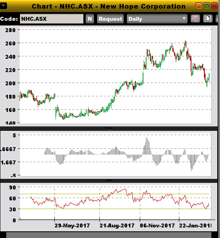Screen dimensions: 220x238
Task: Click the 280 price axis label
Action: 10,30
